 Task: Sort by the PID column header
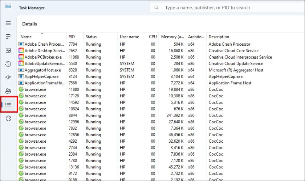(x=72, y=37)
